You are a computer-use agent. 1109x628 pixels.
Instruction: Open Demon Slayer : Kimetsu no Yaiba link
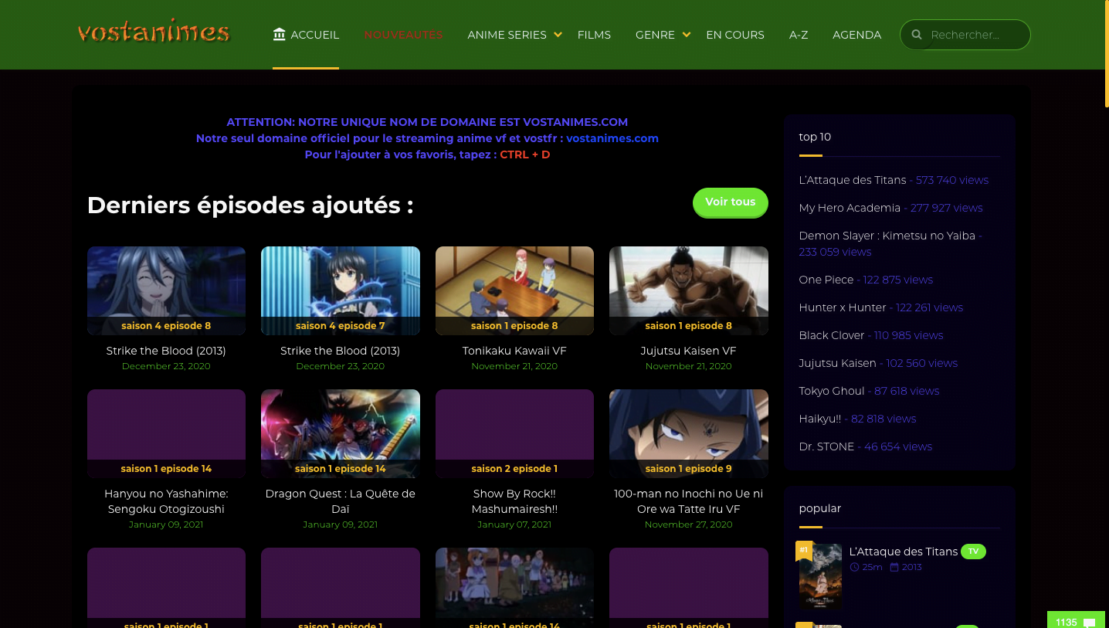[x=887, y=236]
